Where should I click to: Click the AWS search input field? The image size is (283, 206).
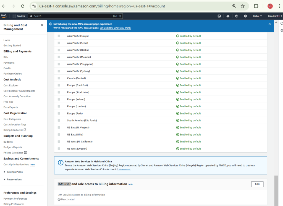click(75, 16)
